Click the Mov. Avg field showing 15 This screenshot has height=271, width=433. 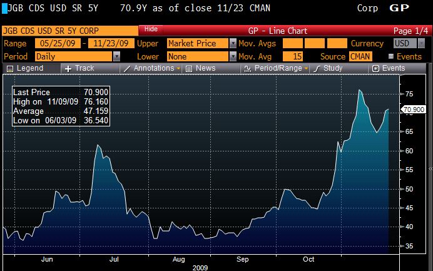click(x=294, y=56)
